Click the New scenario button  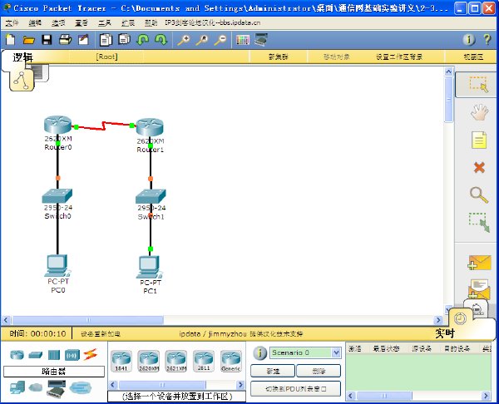[x=273, y=372]
